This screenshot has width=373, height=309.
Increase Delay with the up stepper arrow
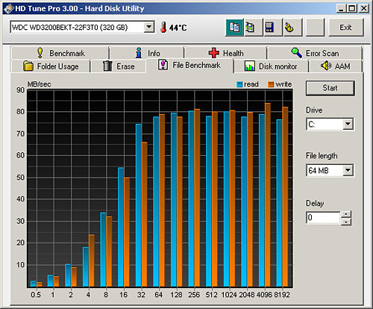pos(346,214)
